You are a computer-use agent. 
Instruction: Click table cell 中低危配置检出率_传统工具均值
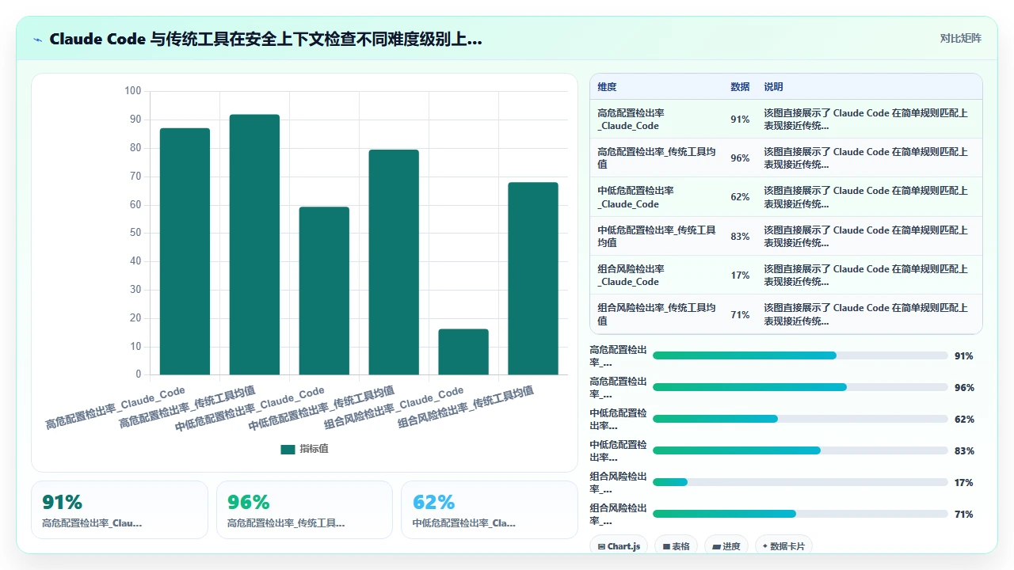pyautogui.click(x=657, y=236)
